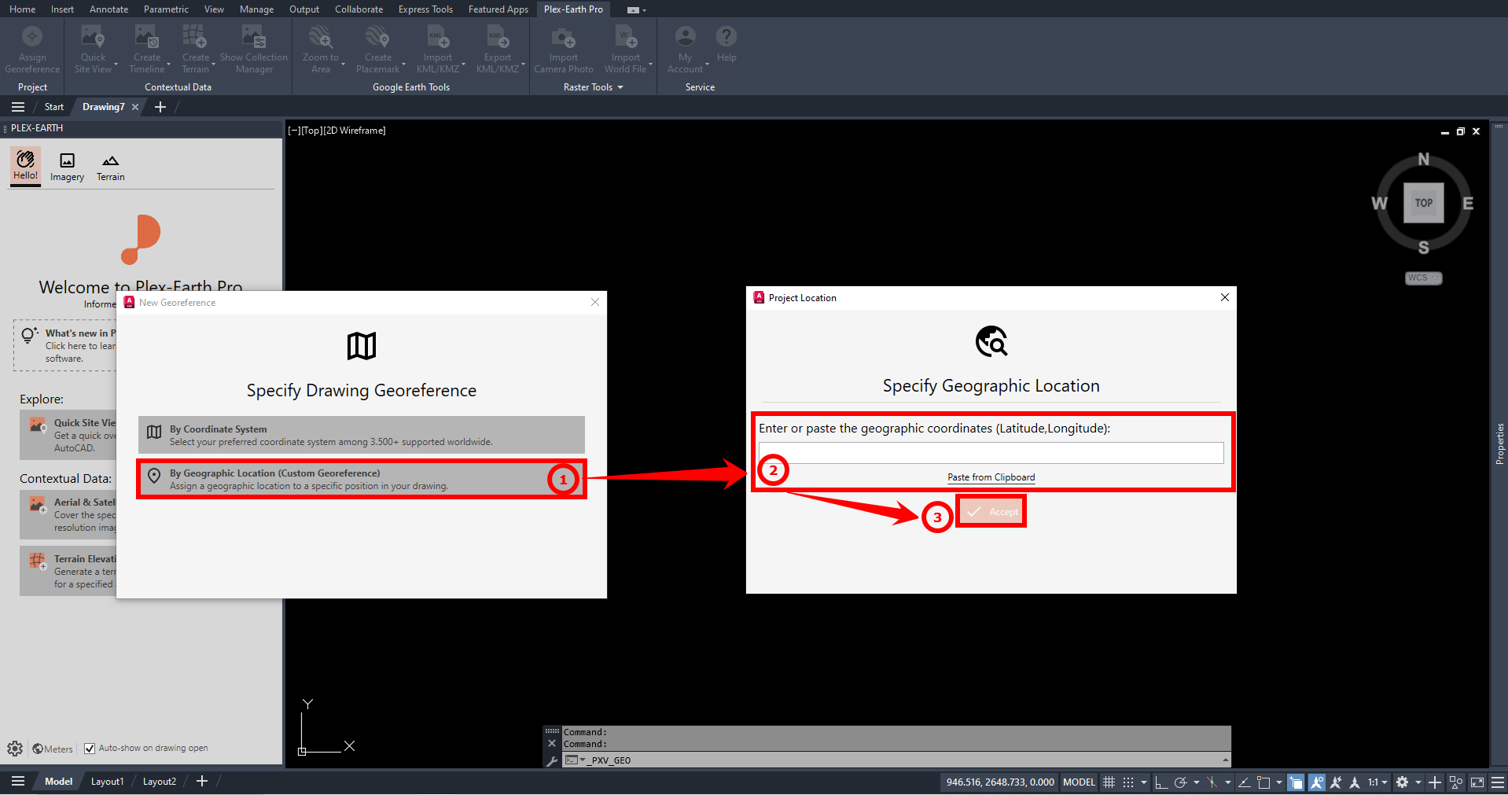Screen dimensions: 1508x795
Task: Open the status bar Customization menu
Action: coord(1498,782)
